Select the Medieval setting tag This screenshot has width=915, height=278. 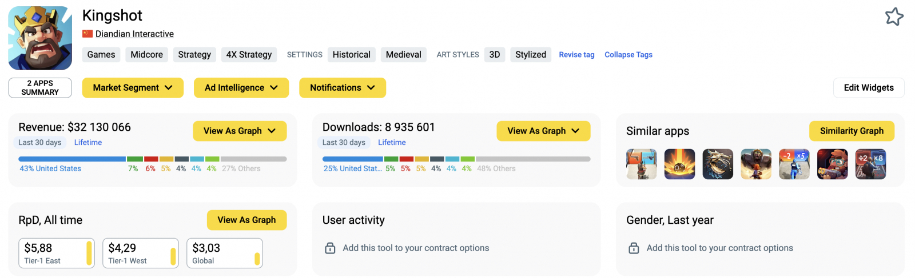(403, 55)
